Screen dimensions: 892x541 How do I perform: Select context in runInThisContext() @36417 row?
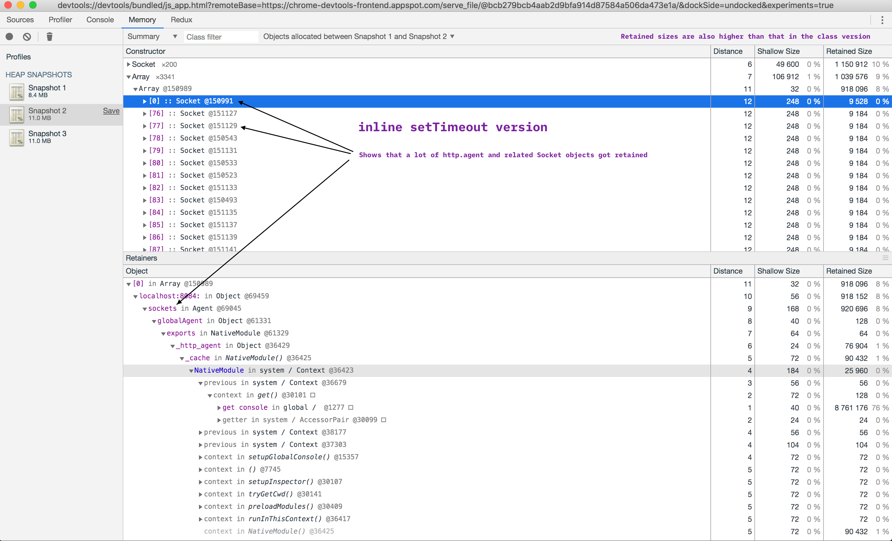pyautogui.click(x=507, y=519)
